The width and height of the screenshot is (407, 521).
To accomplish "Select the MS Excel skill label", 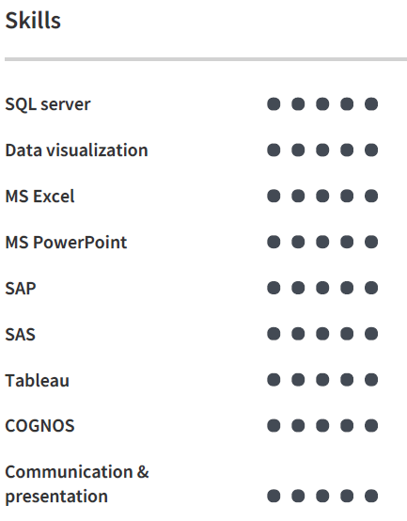I will (39, 196).
